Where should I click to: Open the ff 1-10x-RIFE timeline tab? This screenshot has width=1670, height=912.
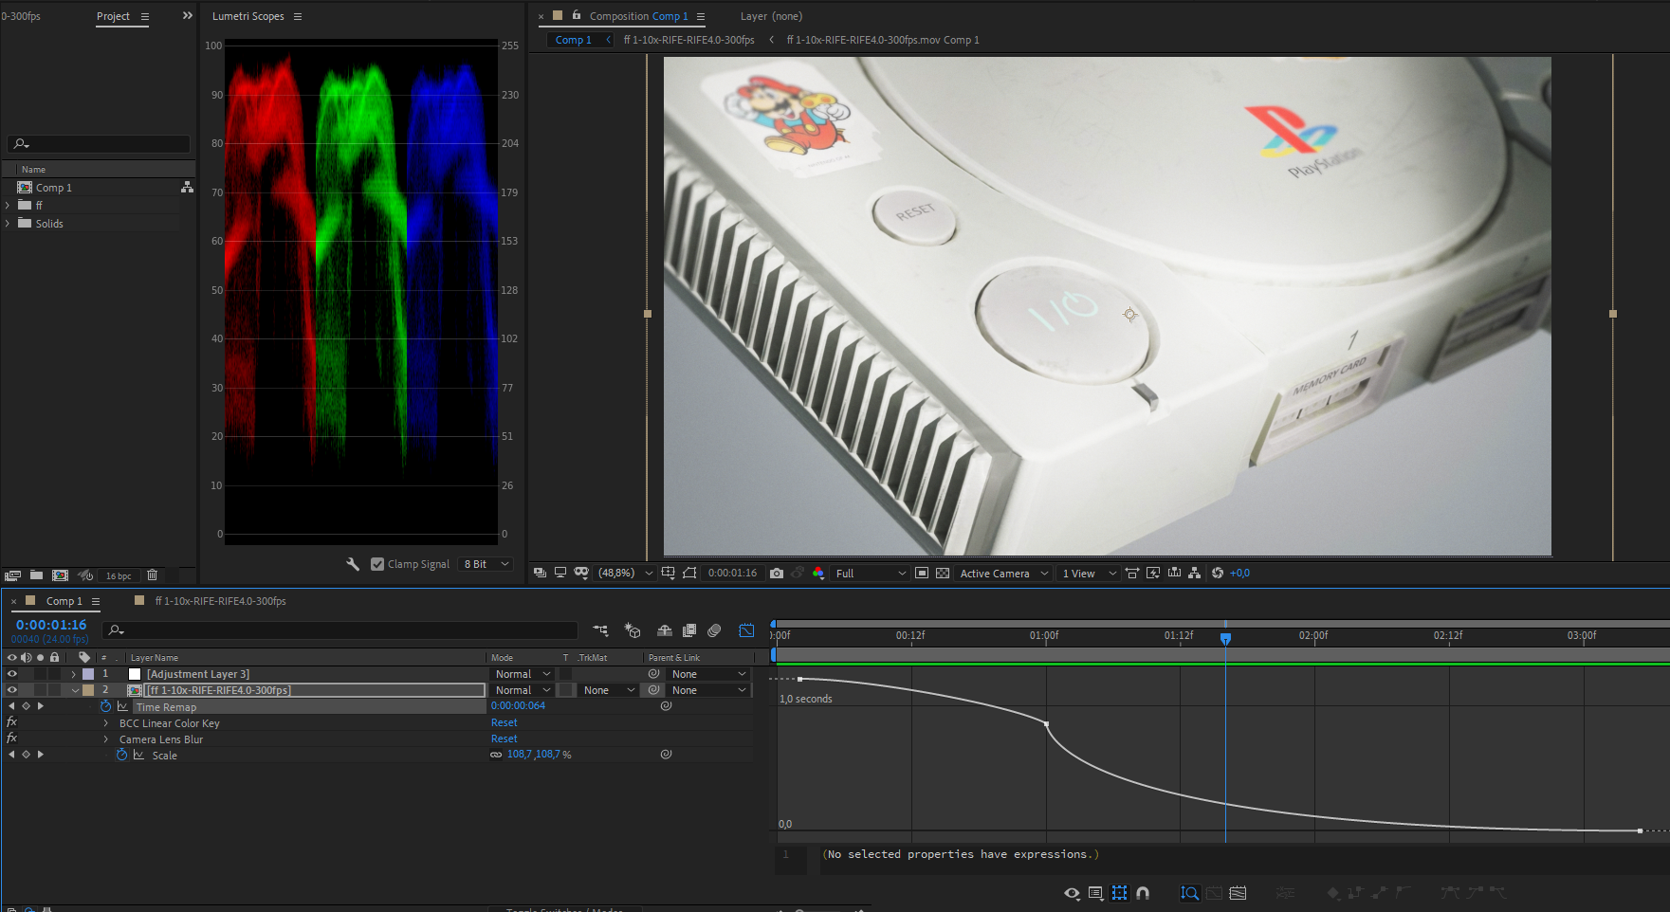click(x=220, y=601)
